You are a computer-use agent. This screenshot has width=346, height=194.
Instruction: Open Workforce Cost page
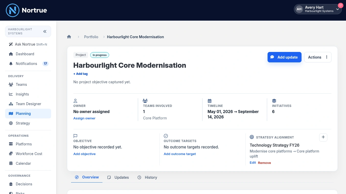(28, 154)
